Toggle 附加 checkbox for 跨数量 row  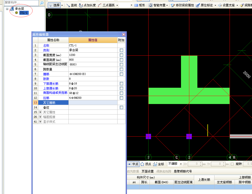click(122, 69)
